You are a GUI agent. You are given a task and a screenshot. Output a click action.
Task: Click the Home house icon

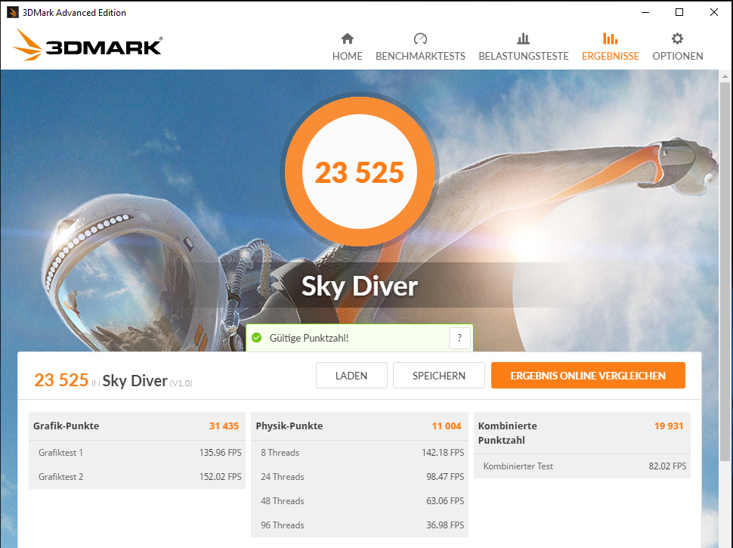(348, 39)
